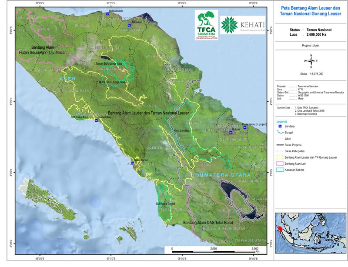348x267 pixels.
Task: Click the Batas Kabupaten dashed legend symbol
Action: (282, 150)
